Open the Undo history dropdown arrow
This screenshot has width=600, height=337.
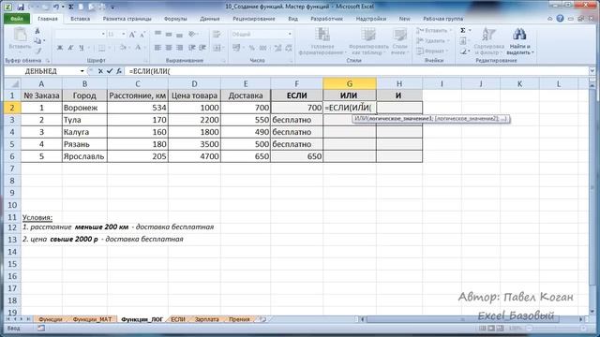coord(63,7)
